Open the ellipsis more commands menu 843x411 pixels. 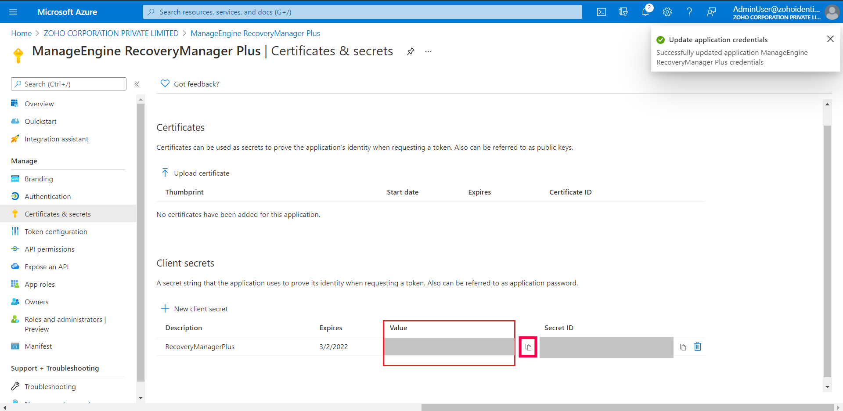coord(428,51)
